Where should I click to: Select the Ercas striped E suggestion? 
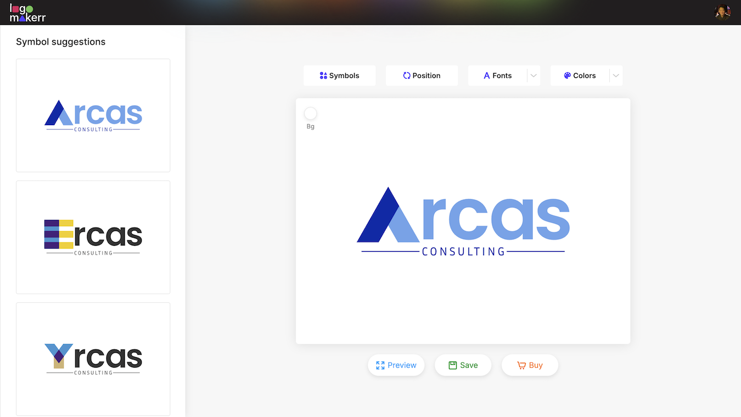coord(93,237)
